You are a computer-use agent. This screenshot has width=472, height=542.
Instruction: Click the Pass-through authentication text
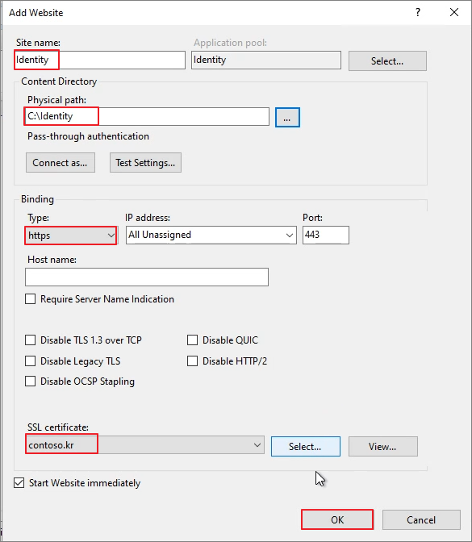(x=88, y=136)
